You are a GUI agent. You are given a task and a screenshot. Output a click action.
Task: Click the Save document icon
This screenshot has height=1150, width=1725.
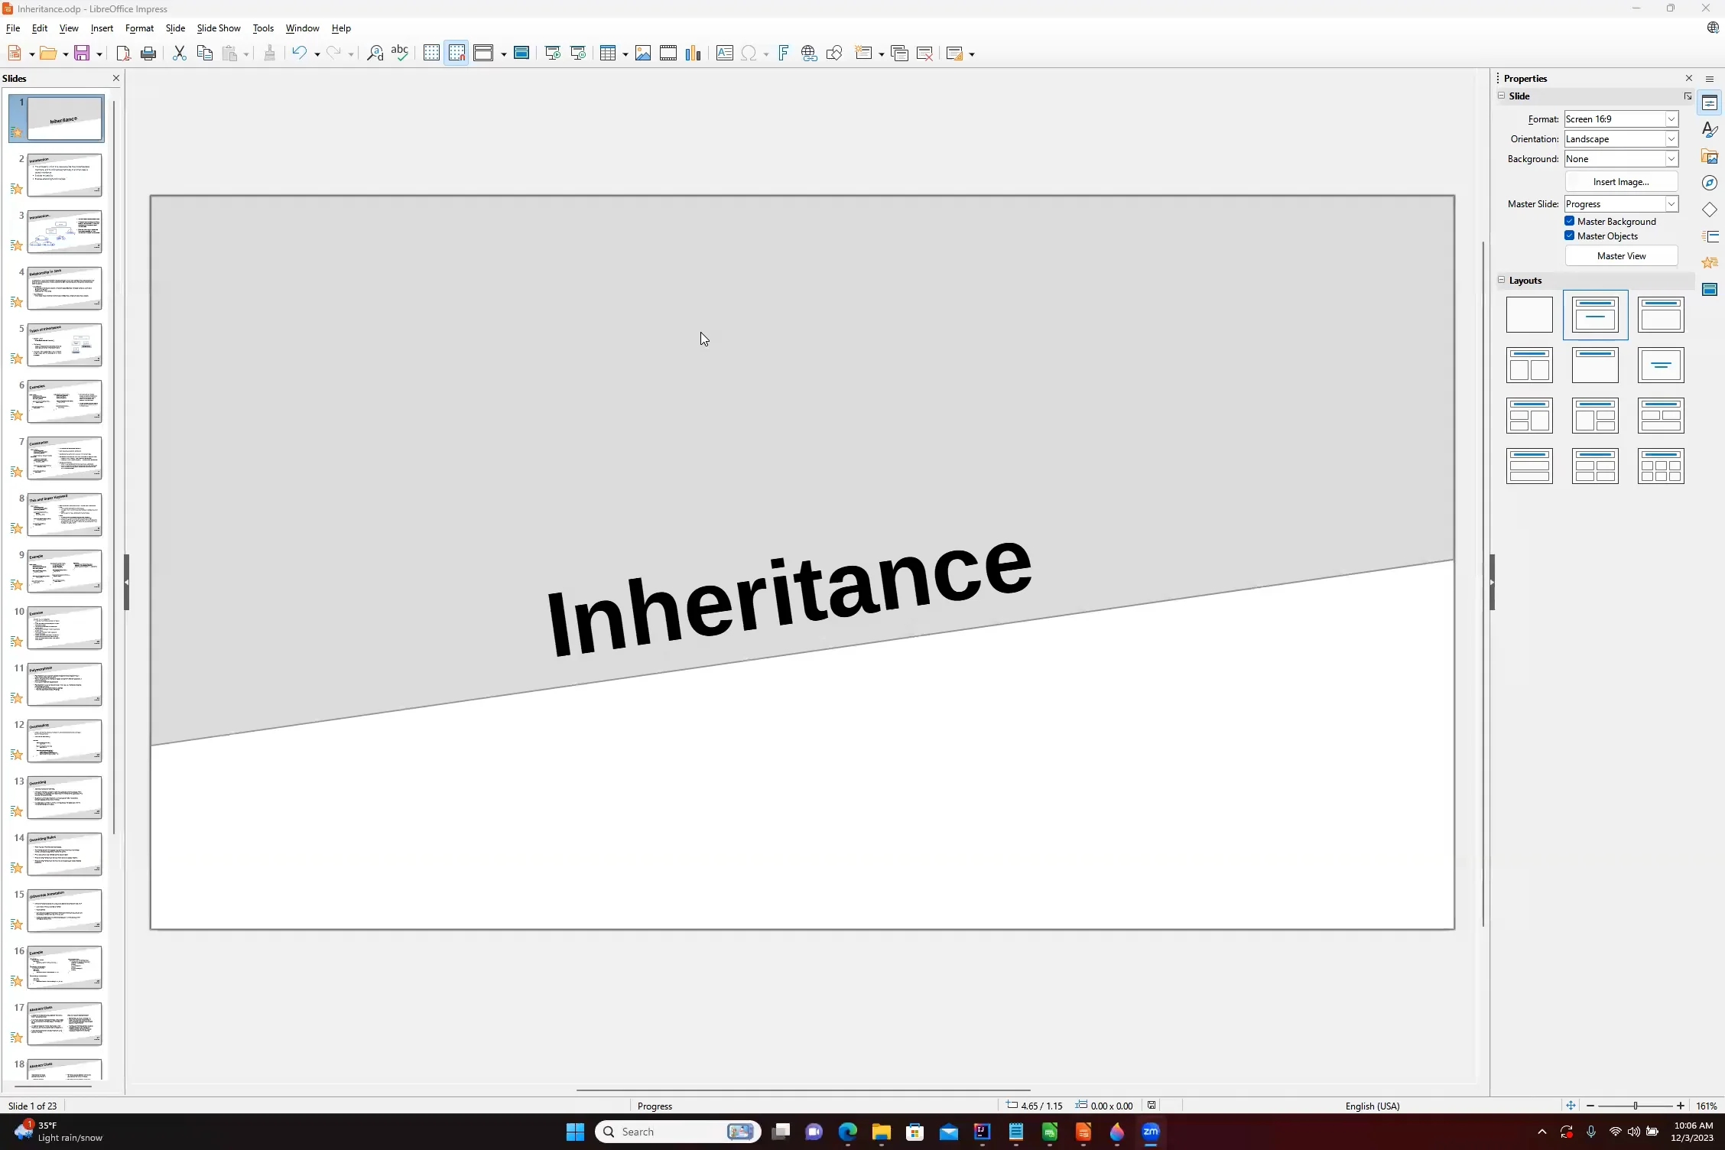pyautogui.click(x=82, y=53)
